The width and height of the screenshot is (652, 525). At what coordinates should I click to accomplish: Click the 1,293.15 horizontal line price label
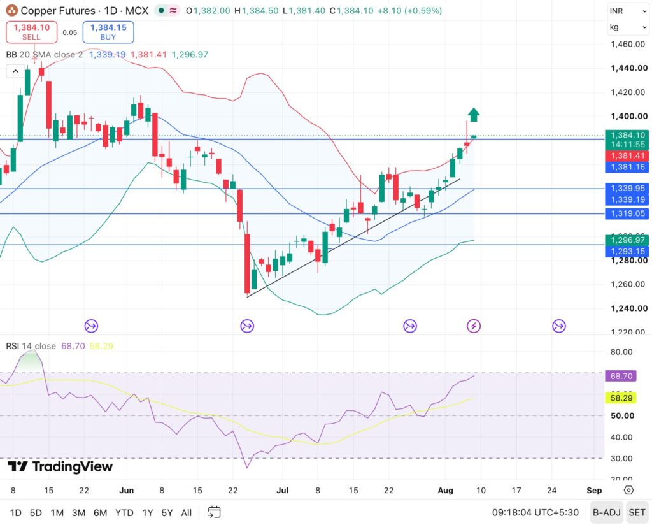click(x=627, y=251)
